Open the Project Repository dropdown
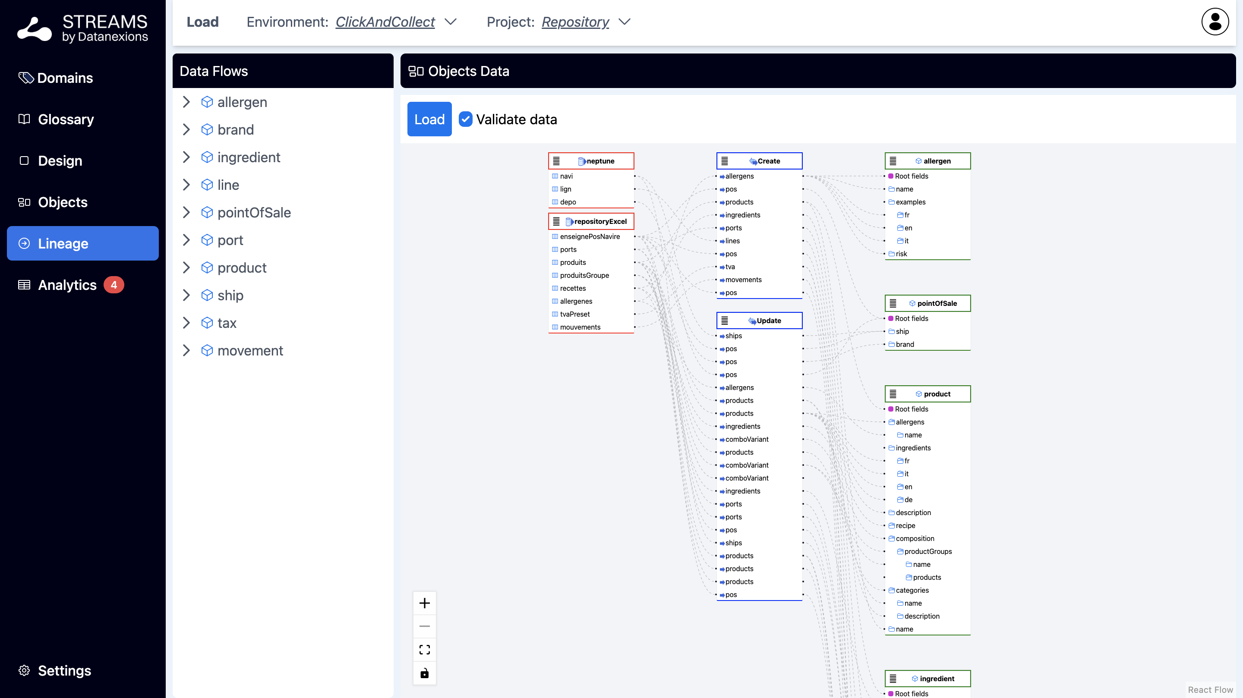1243x698 pixels. (x=625, y=22)
